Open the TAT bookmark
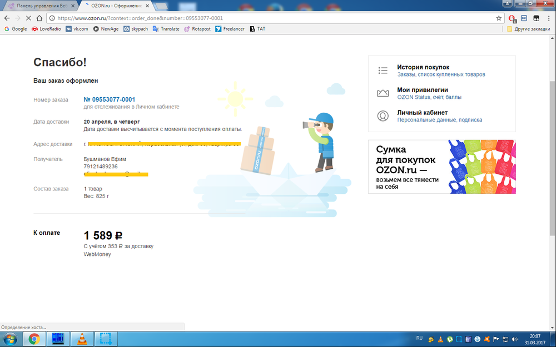This screenshot has height=347, width=556. point(257,29)
